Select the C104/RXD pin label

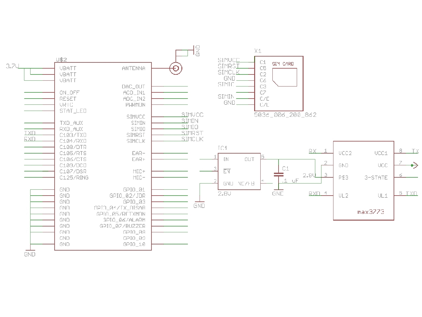click(x=73, y=141)
